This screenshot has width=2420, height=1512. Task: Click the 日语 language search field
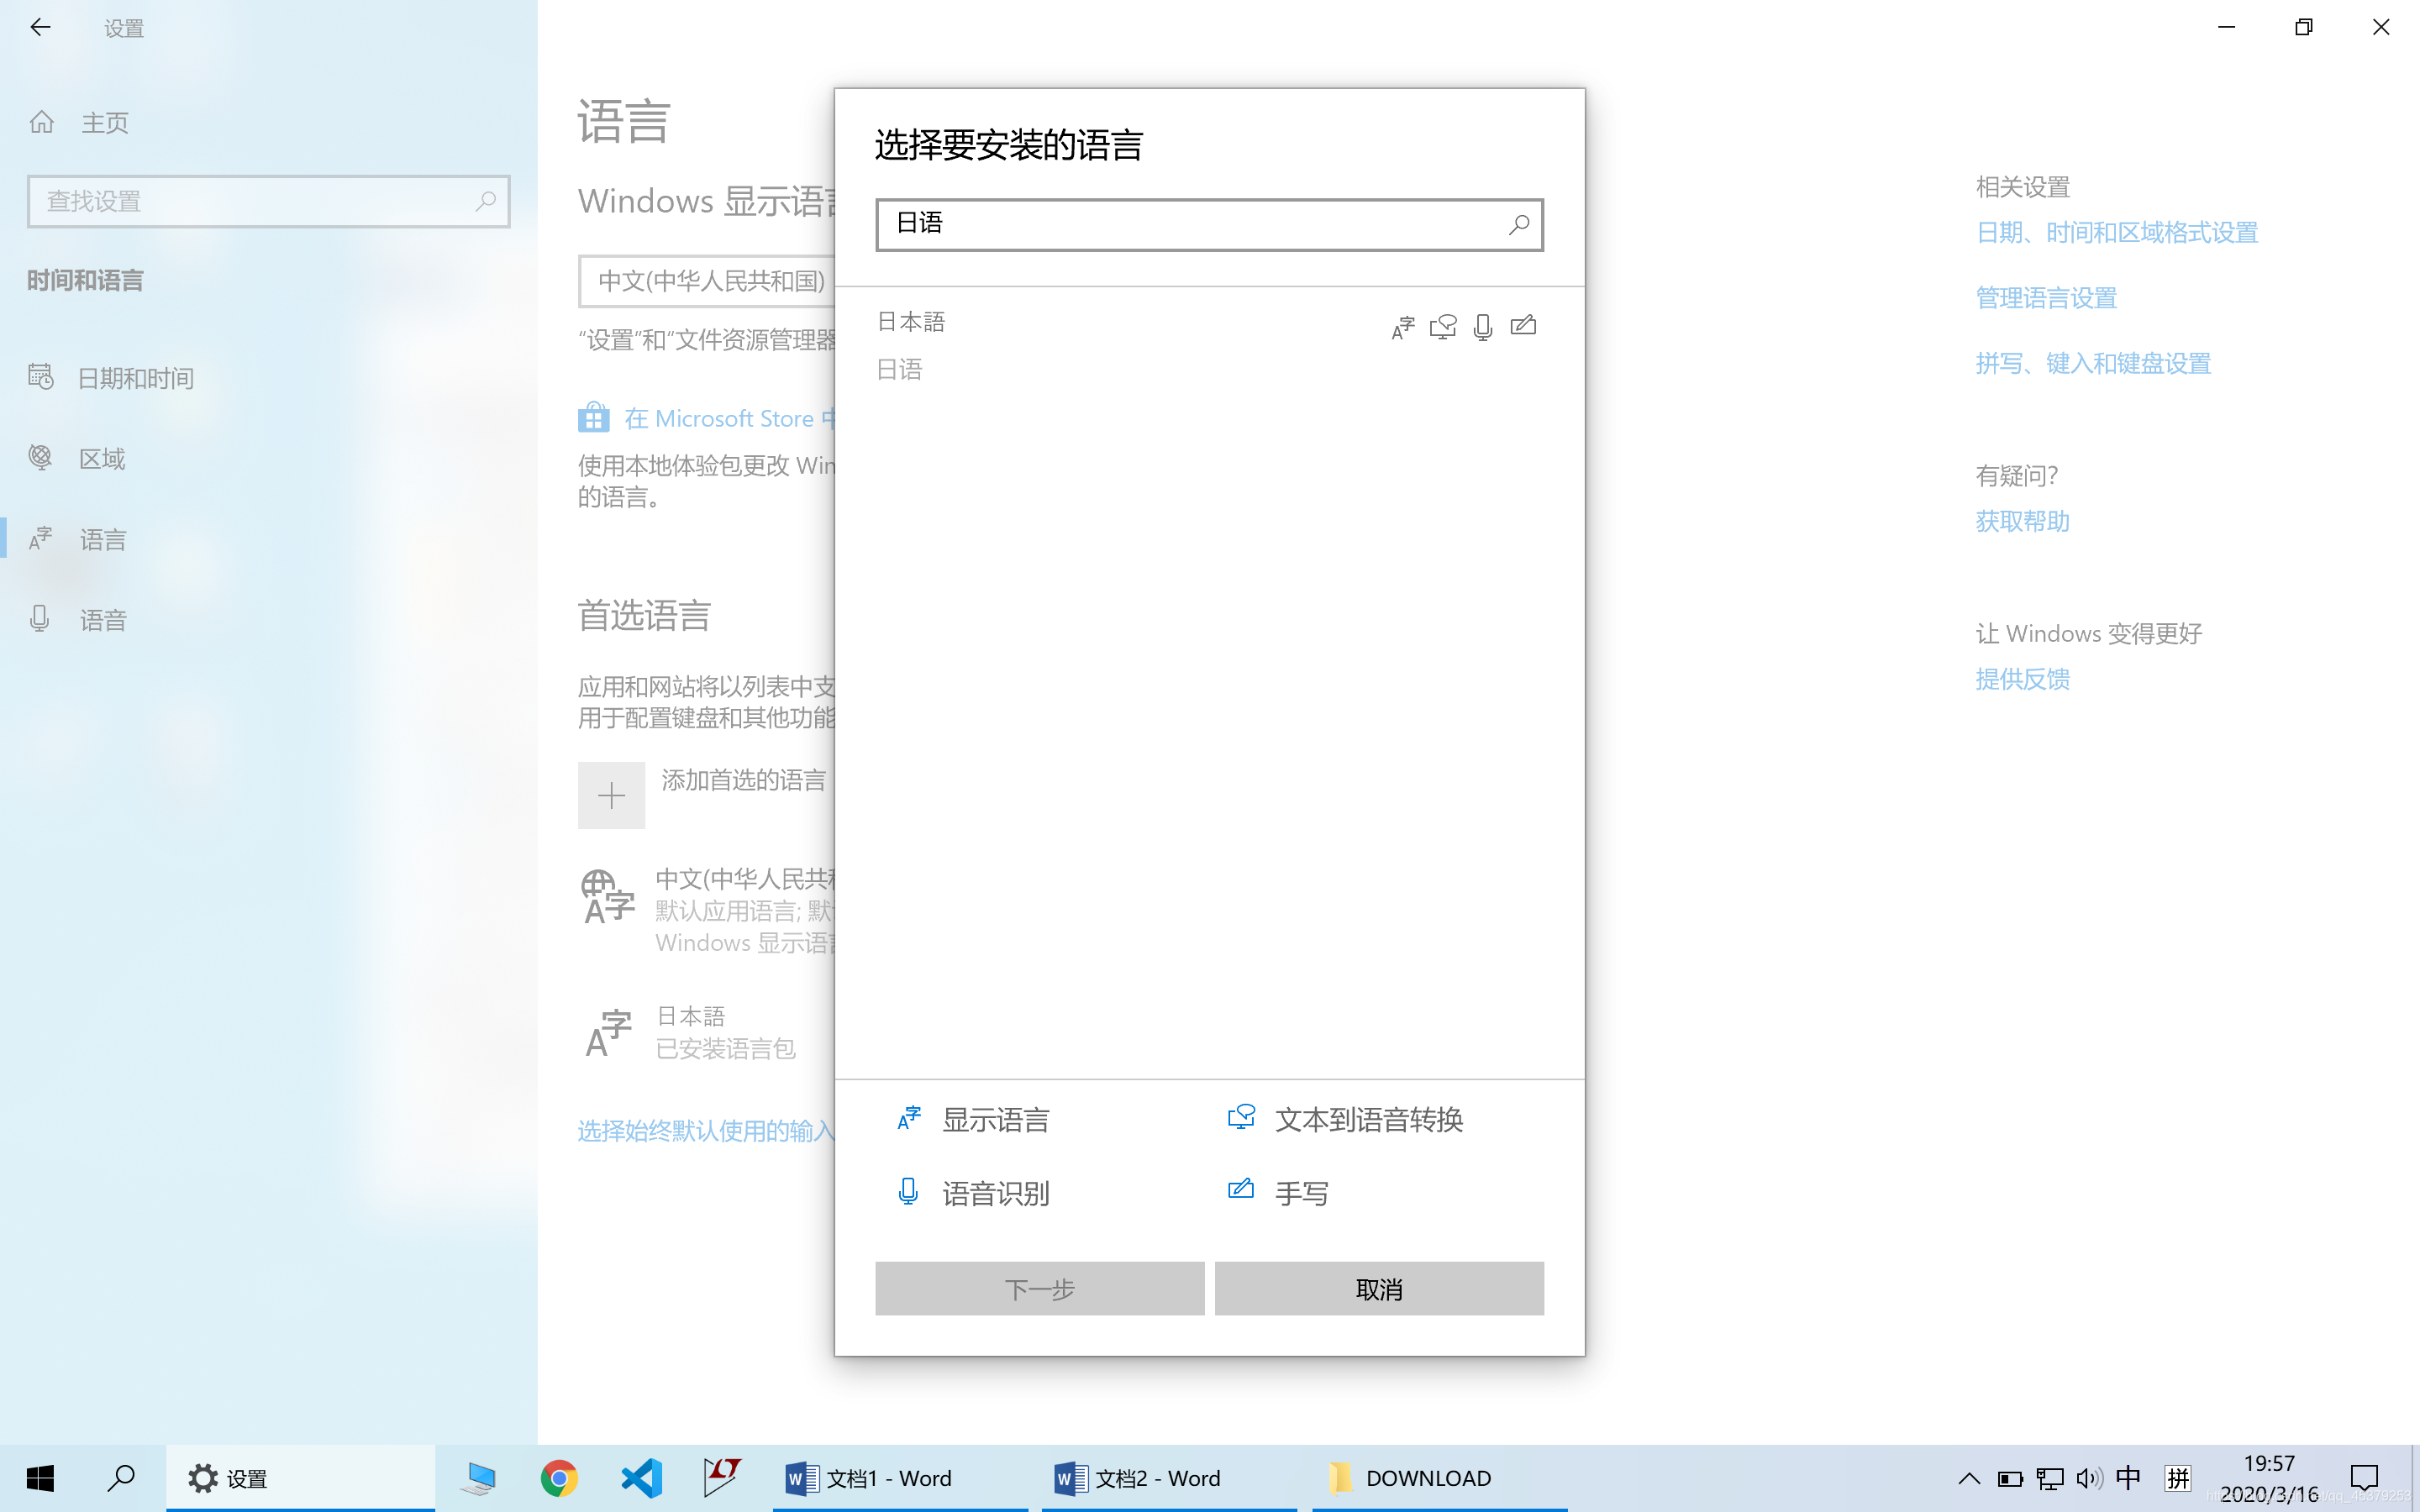[1190, 224]
